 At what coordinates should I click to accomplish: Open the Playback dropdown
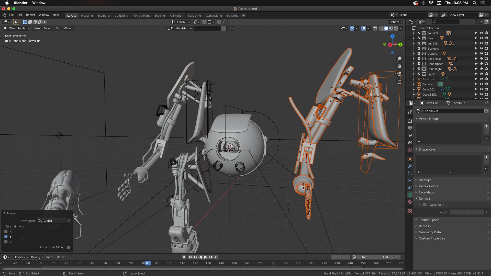tap(21, 257)
